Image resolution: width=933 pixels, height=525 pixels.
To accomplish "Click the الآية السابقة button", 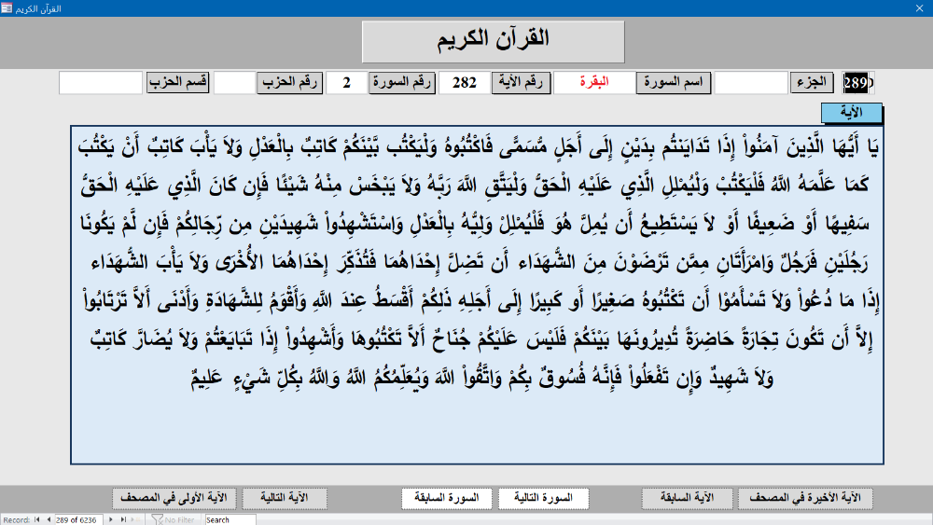I will [x=687, y=498].
